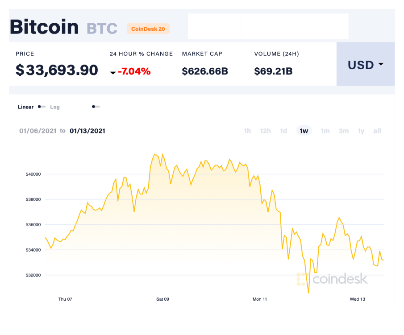Click the end date 01/13/2021 field
The image size is (404, 335).
tap(87, 131)
